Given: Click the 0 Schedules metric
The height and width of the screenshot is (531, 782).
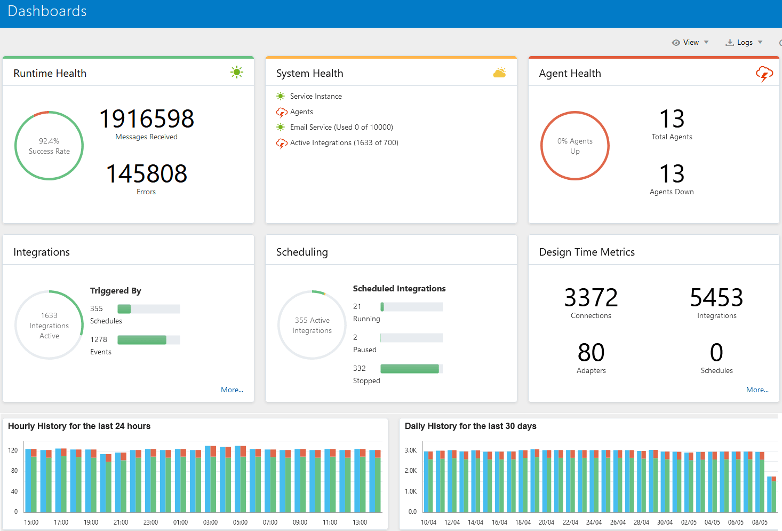Looking at the screenshot, I should [716, 353].
